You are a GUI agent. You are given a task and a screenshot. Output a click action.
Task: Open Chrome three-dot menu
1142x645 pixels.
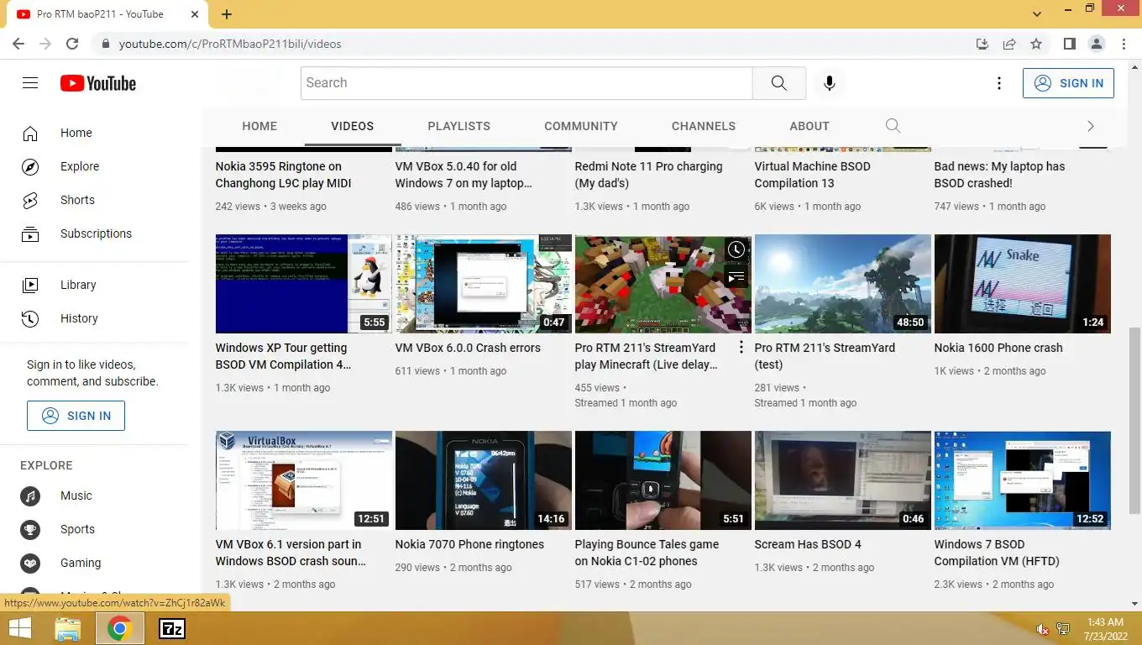(x=1124, y=44)
